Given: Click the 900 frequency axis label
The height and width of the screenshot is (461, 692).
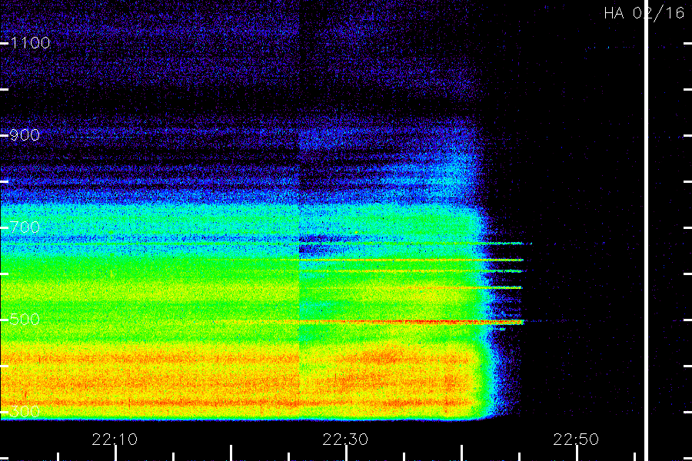Looking at the screenshot, I should pos(25,135).
